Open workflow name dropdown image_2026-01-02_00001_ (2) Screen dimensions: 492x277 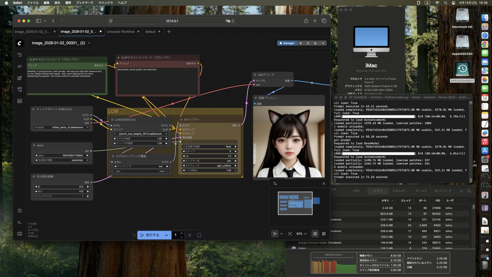[x=61, y=43]
